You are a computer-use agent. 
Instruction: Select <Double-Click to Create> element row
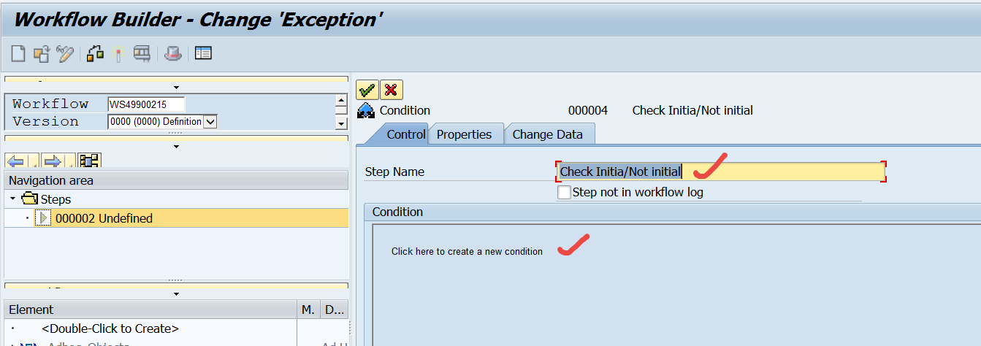[x=110, y=328]
